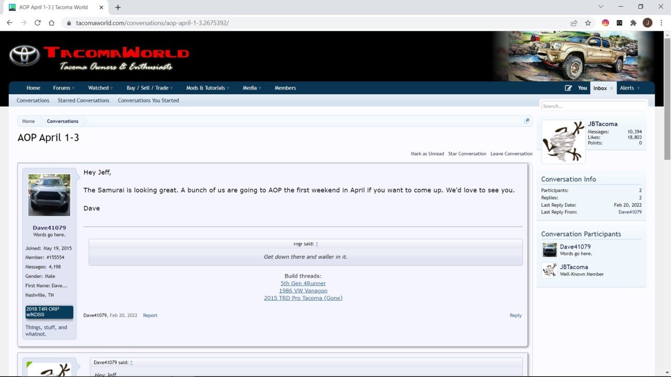Image resolution: width=671 pixels, height=377 pixels.
Task: Open 2015 TRD Pro Tacoma (Gone) link
Action: (x=303, y=298)
